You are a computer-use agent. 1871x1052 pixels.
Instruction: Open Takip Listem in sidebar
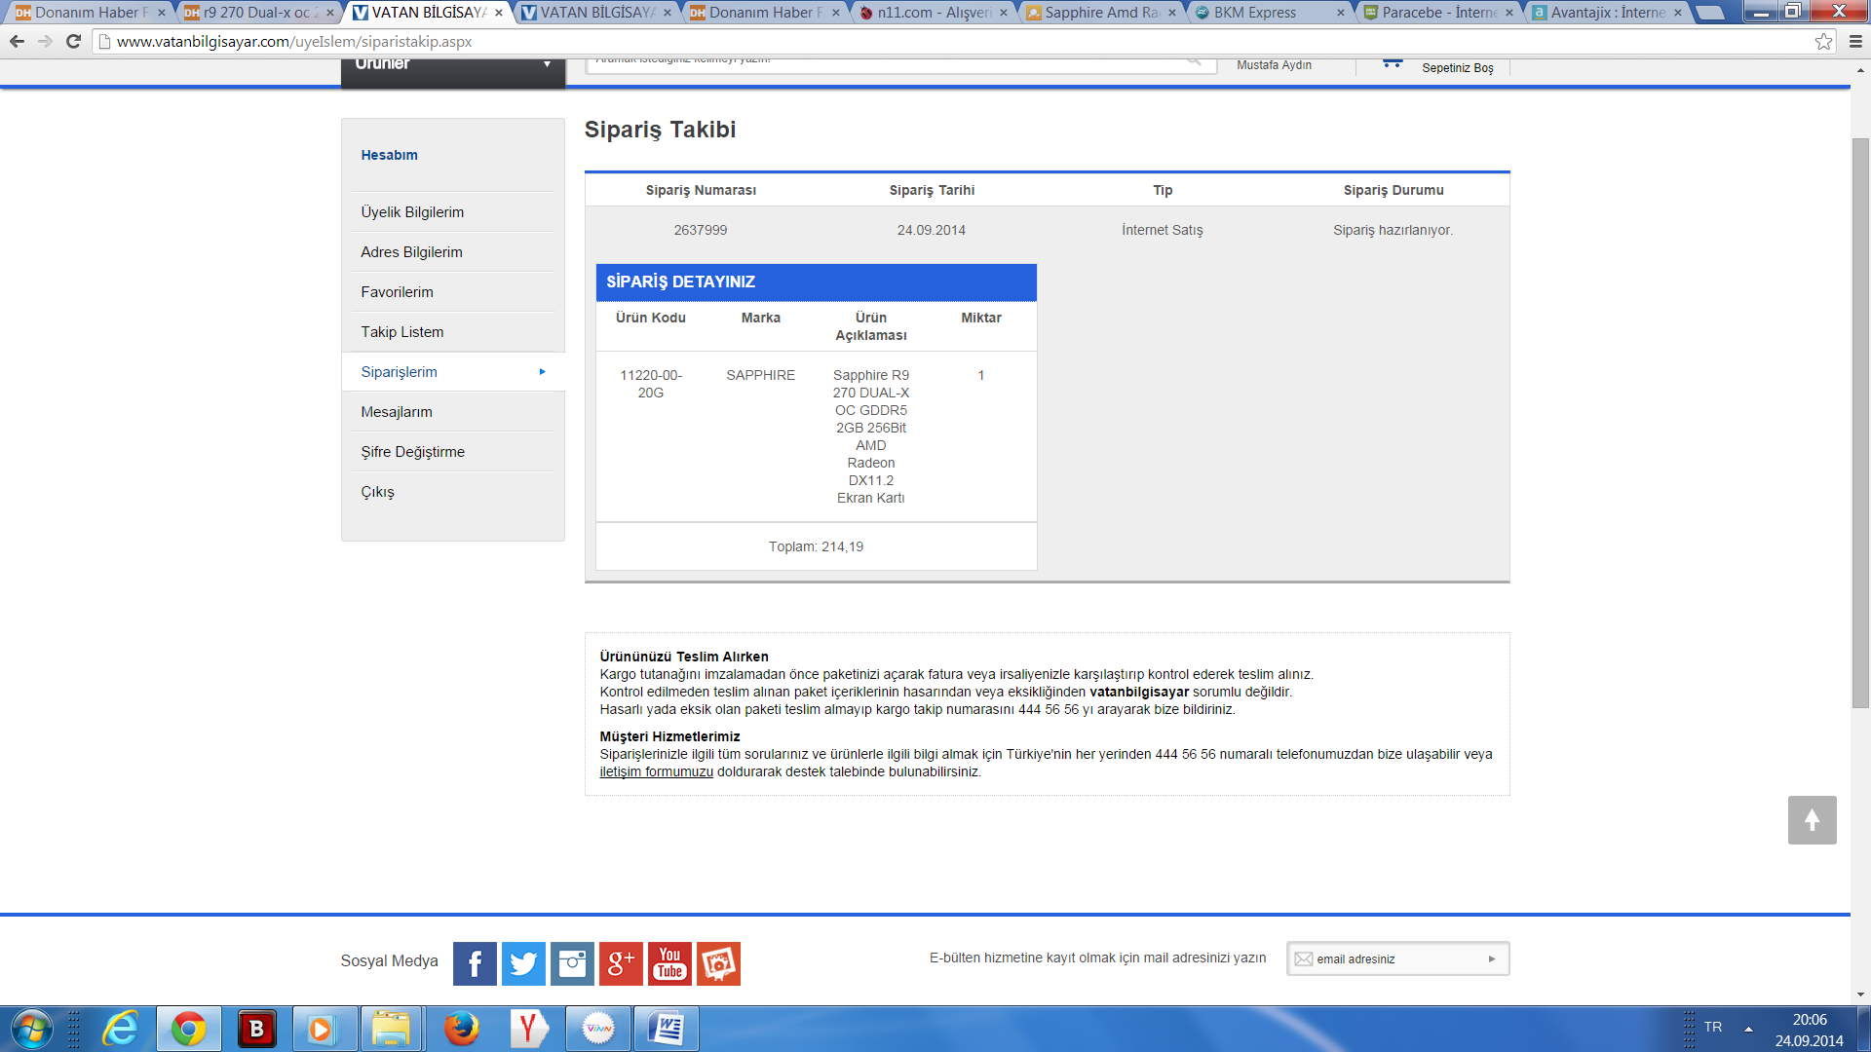click(x=401, y=332)
